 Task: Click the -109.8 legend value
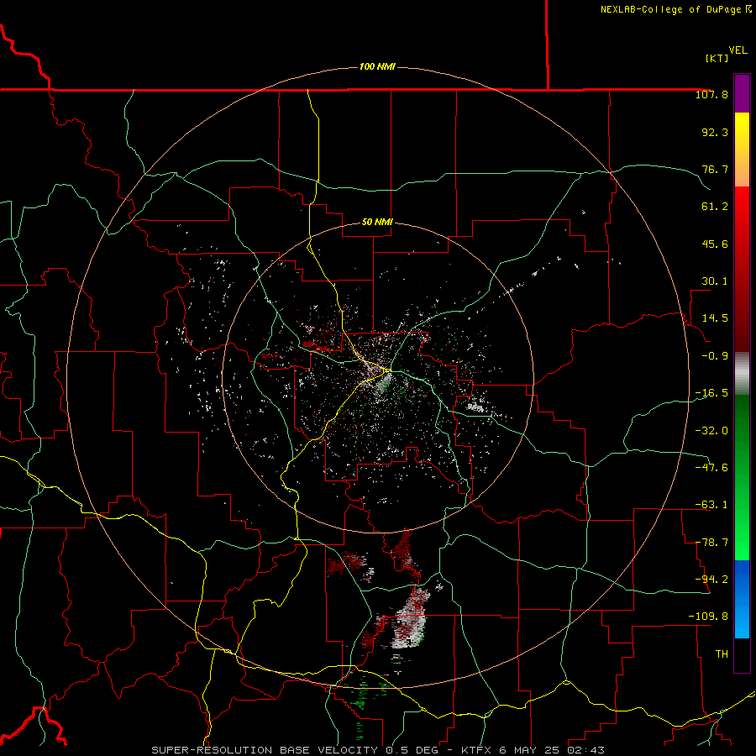tap(708, 617)
